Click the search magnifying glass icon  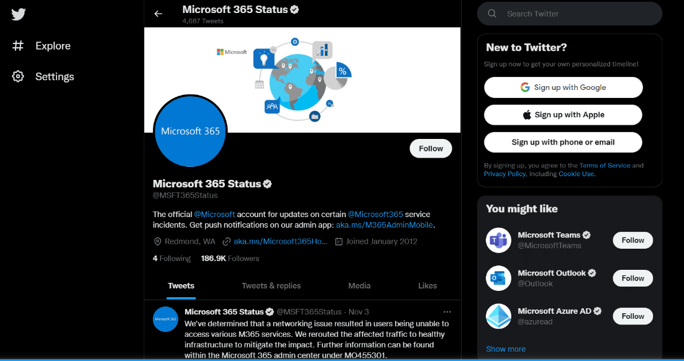click(491, 13)
